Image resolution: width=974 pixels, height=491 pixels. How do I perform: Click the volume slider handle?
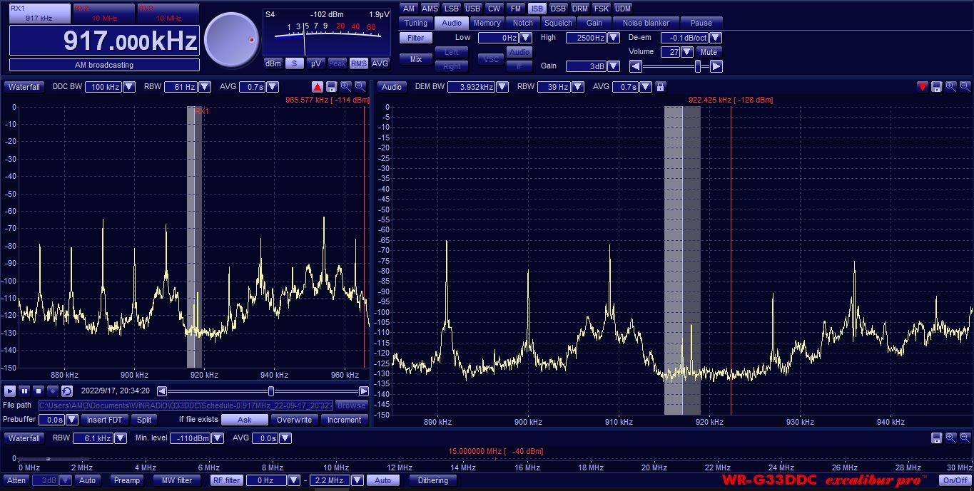[698, 66]
